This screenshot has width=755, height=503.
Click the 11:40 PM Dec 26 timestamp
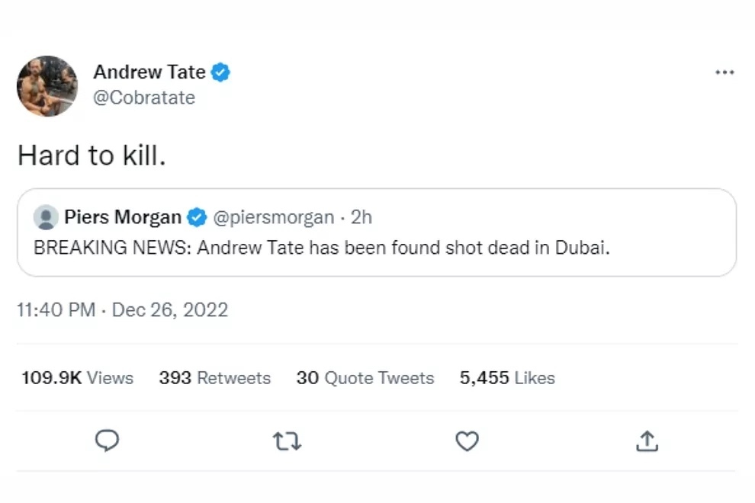[122, 310]
